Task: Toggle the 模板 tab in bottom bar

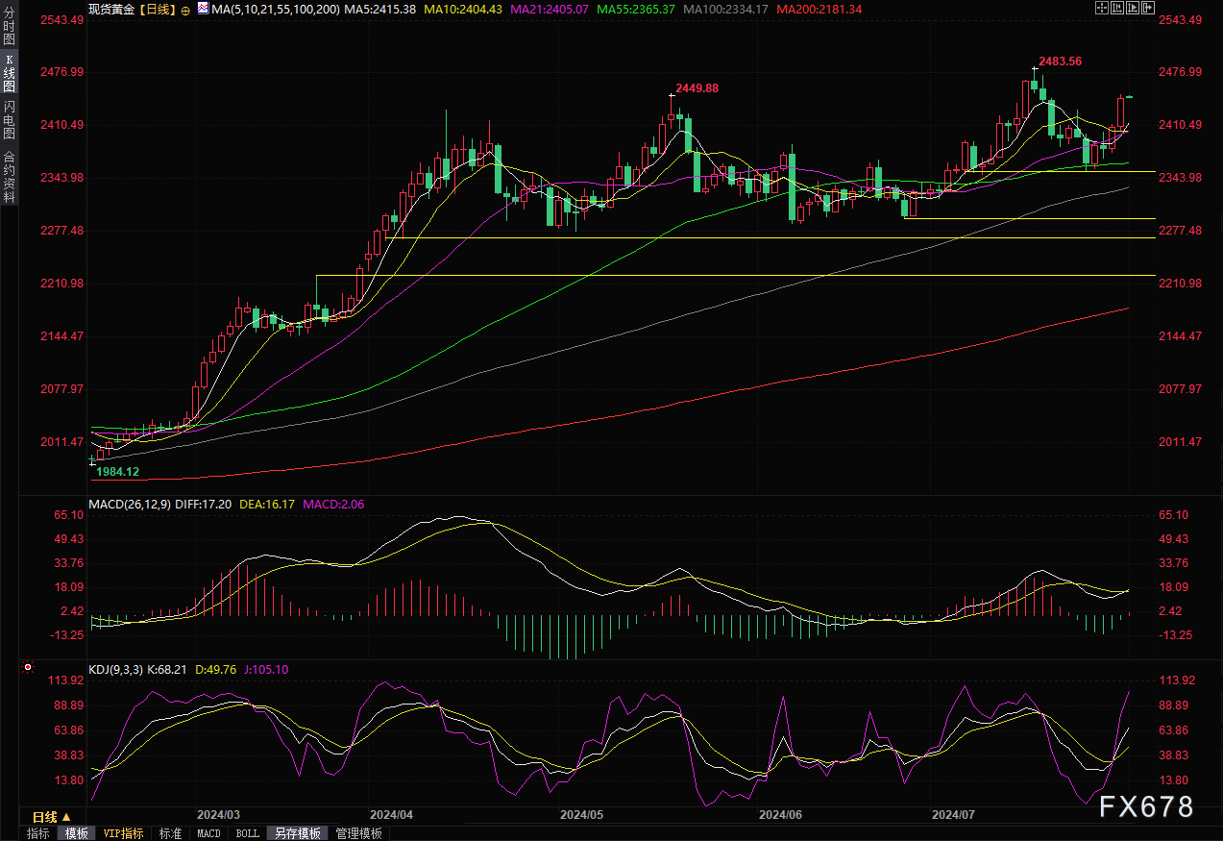Action: [x=76, y=833]
